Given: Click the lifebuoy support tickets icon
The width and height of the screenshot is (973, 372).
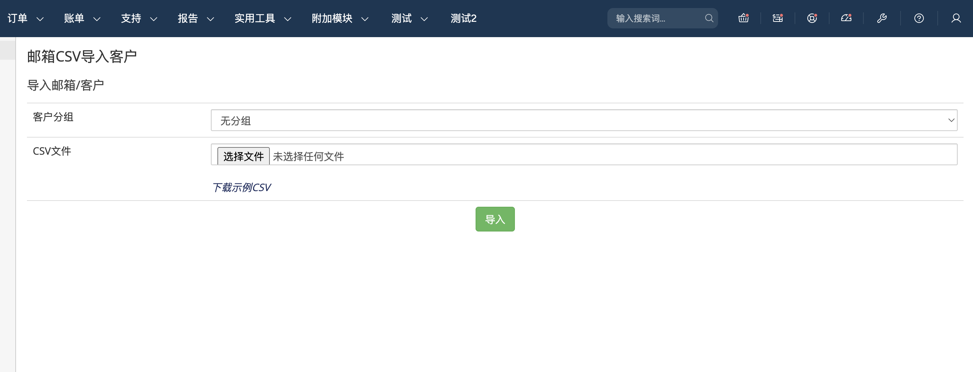Looking at the screenshot, I should point(812,18).
